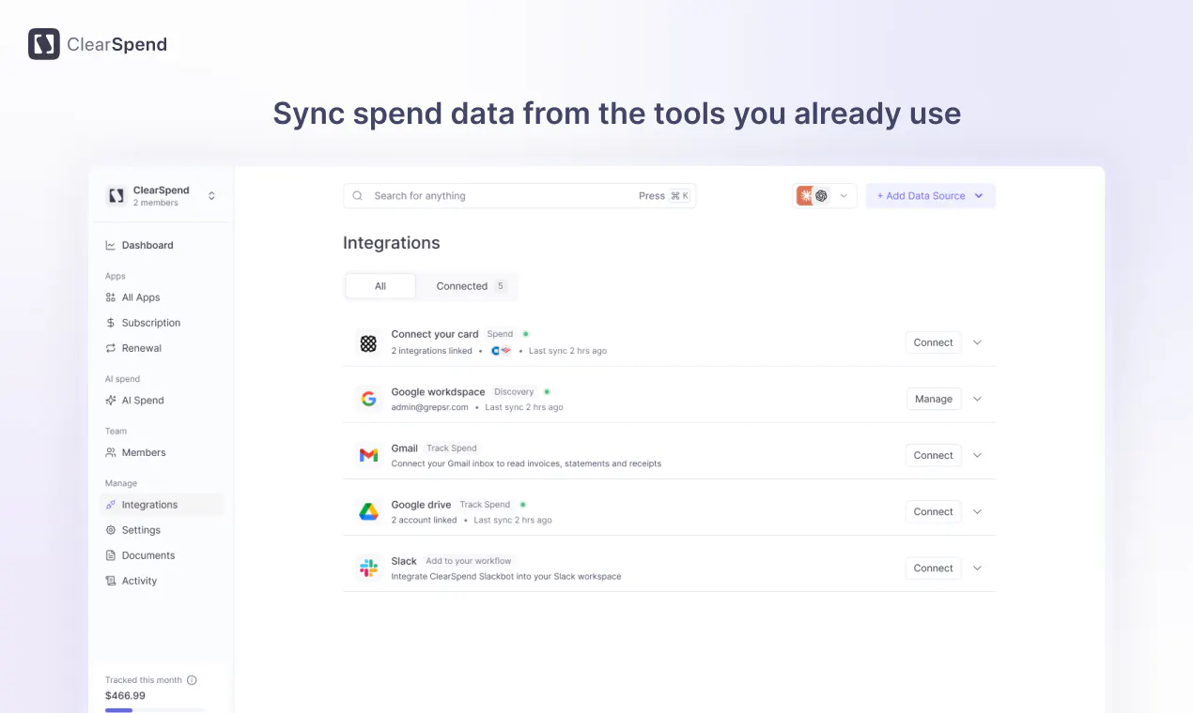Click the Google workspace G icon
Image resolution: width=1193 pixels, height=713 pixels.
pyautogui.click(x=368, y=399)
